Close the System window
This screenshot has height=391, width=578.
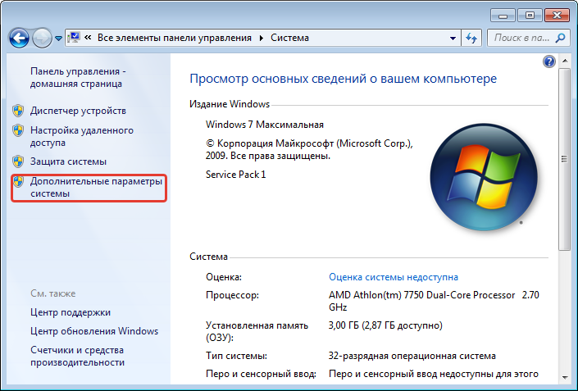pos(557,16)
